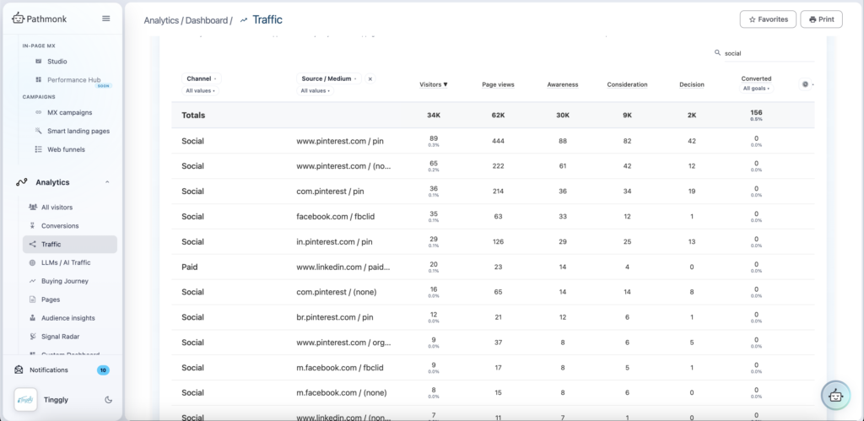
Task: Open All values filter under Source / Medium
Action: [x=316, y=90]
